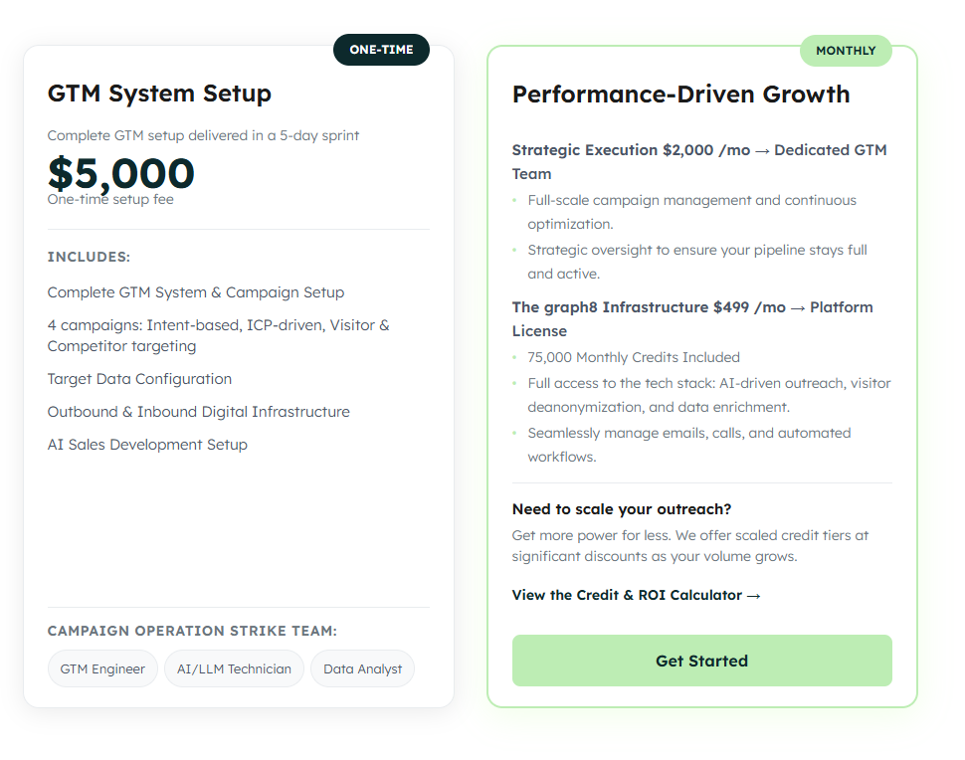The image size is (965, 760).
Task: Click 'Complete GTM System & Campaign Setup' item
Action: click(x=195, y=292)
